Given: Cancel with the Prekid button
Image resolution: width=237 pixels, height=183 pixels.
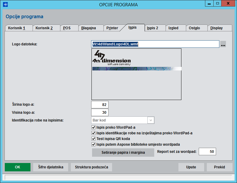Looking at the screenshot, I should tap(219, 167).
